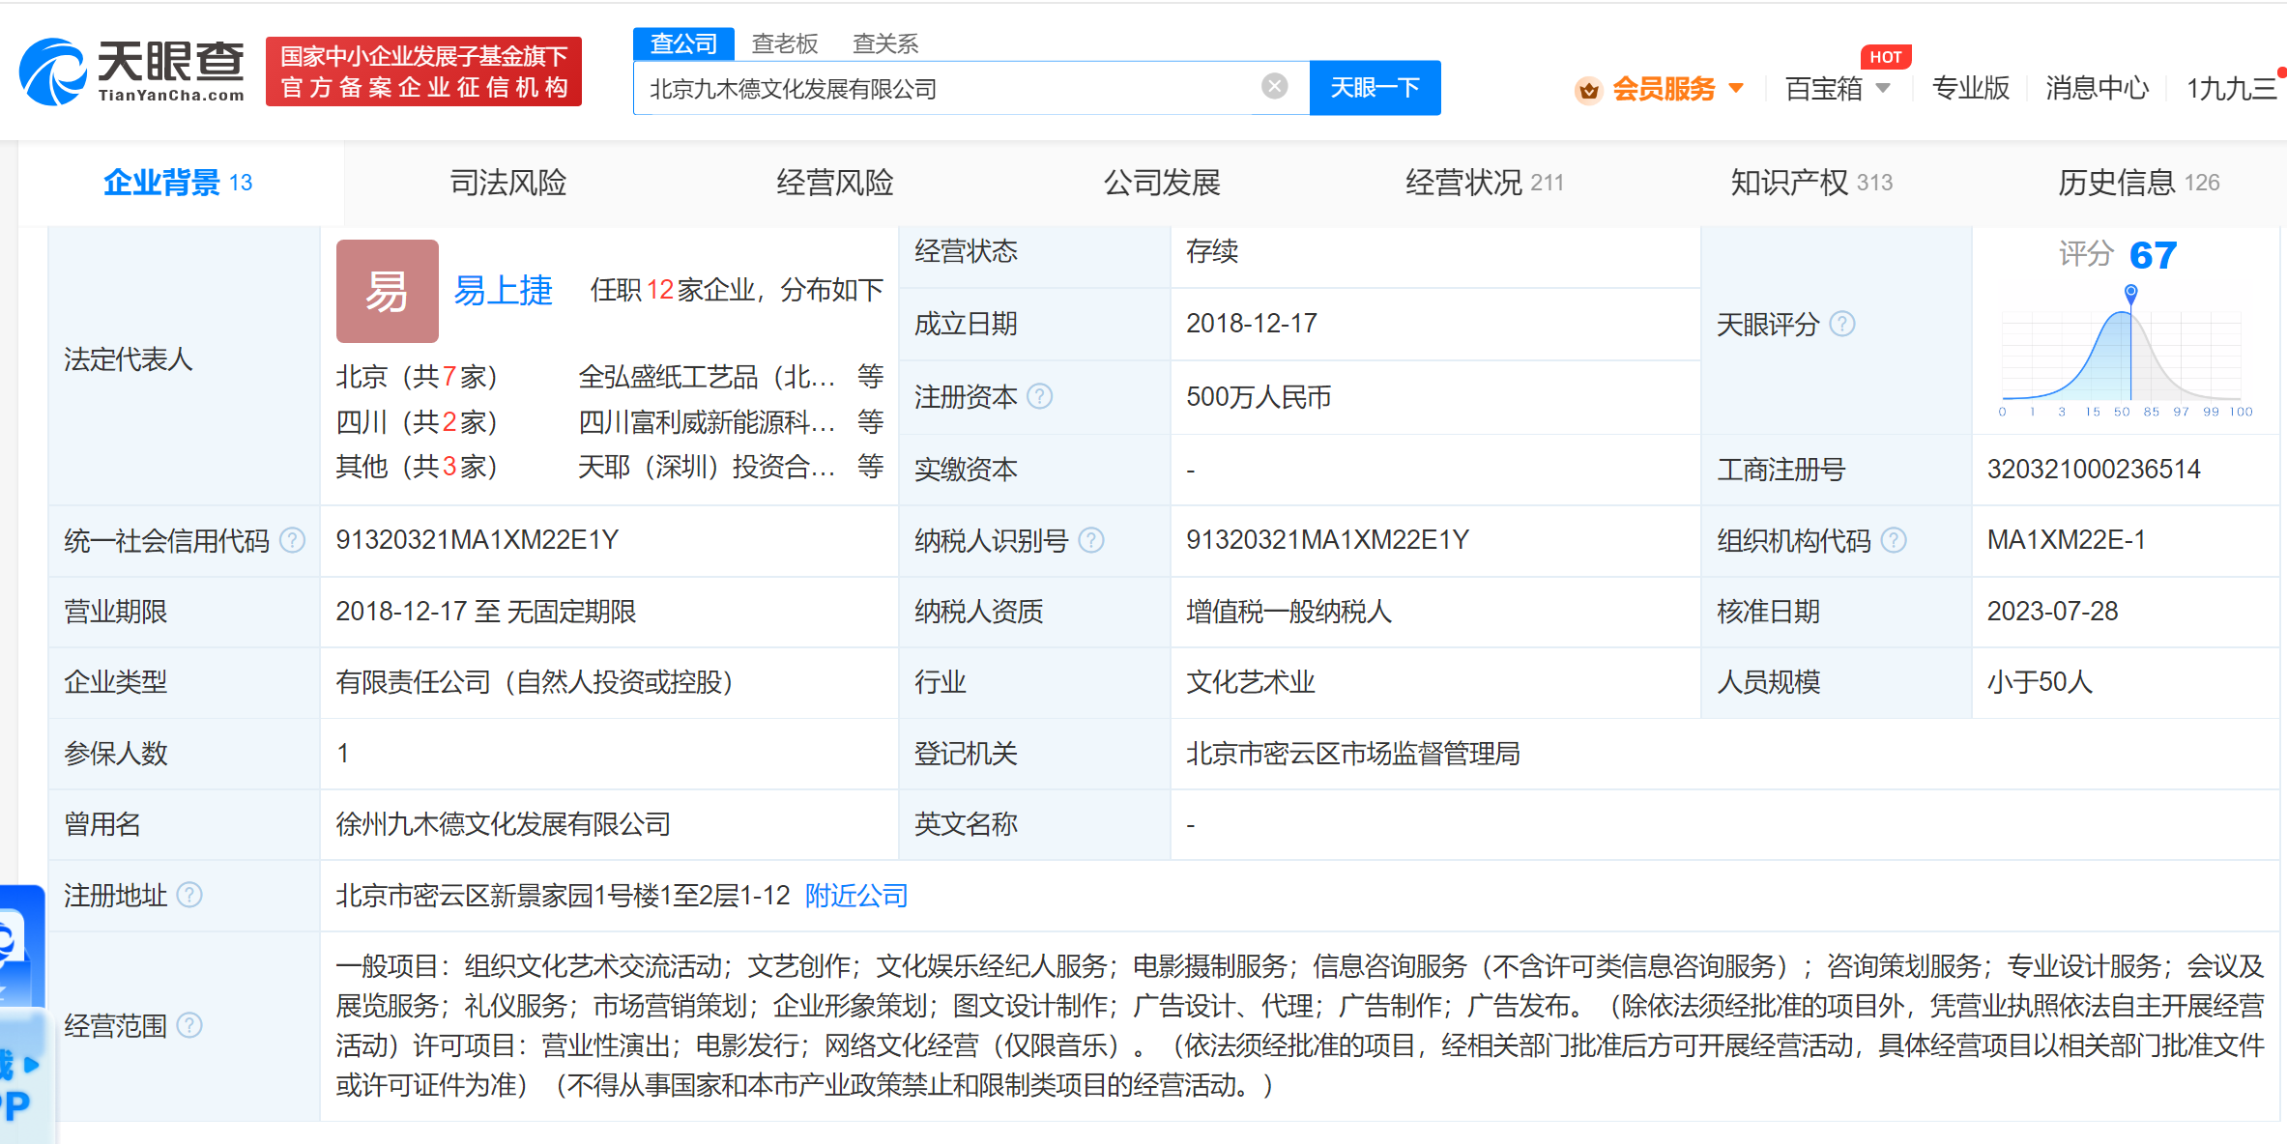The width and height of the screenshot is (2287, 1144).
Task: Expand 北京 companies list via 等
Action: (x=870, y=376)
